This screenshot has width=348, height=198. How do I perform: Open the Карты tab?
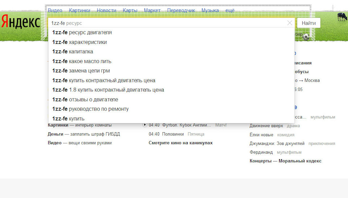130,10
